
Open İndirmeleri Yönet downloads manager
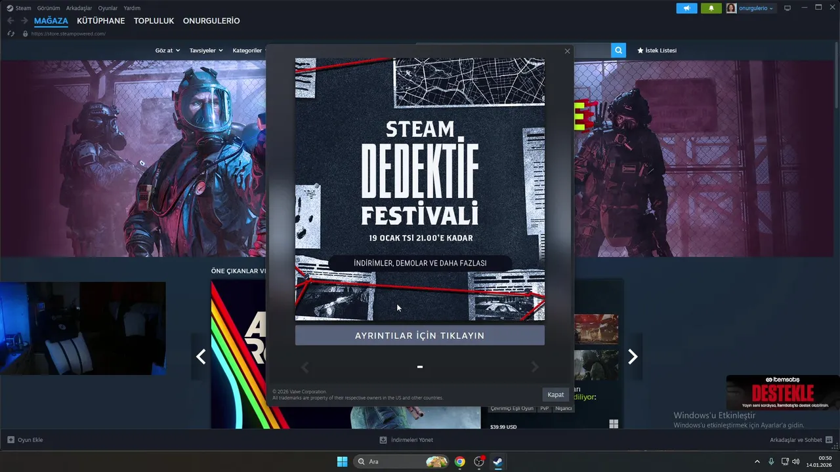406,440
